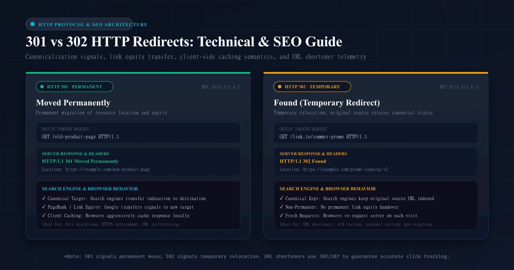
Task: Click Location header with promo-landing-v2 URL
Action: click(x=334, y=169)
